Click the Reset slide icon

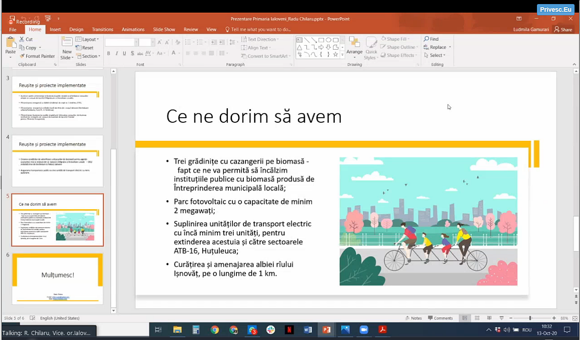click(85, 48)
